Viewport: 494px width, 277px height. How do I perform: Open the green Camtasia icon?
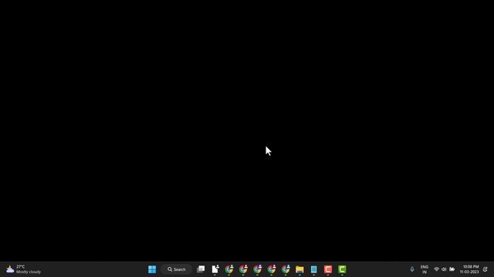point(342,269)
